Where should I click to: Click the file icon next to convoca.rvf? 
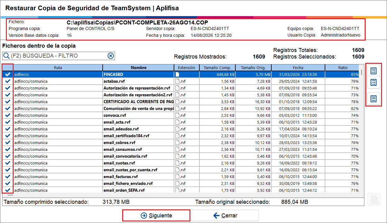tap(177, 115)
